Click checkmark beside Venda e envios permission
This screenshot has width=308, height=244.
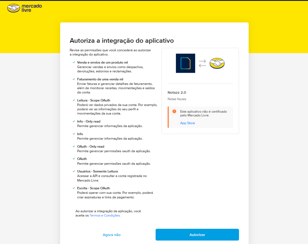73,62
